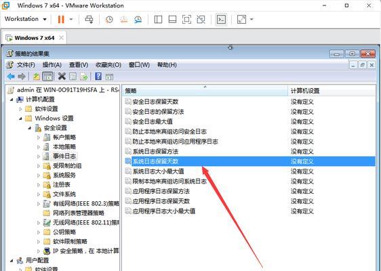Click the forward arrow toolbar icon
This screenshot has height=271, width=381.
pyautogui.click(x=22, y=77)
